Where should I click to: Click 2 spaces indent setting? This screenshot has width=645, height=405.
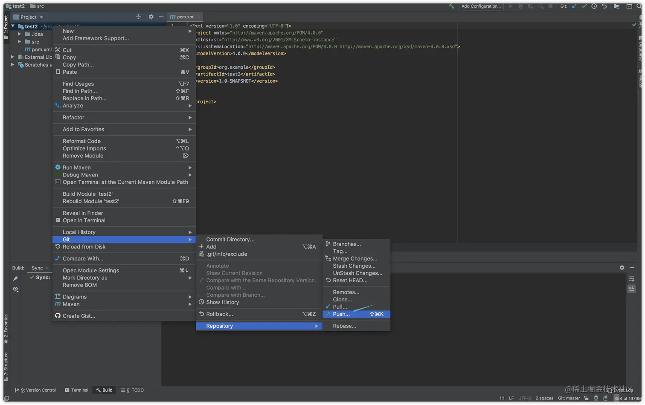544,398
